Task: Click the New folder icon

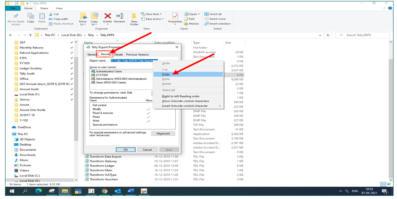Action: pos(134,16)
